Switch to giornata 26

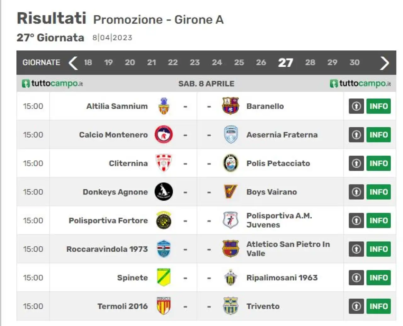(x=261, y=62)
